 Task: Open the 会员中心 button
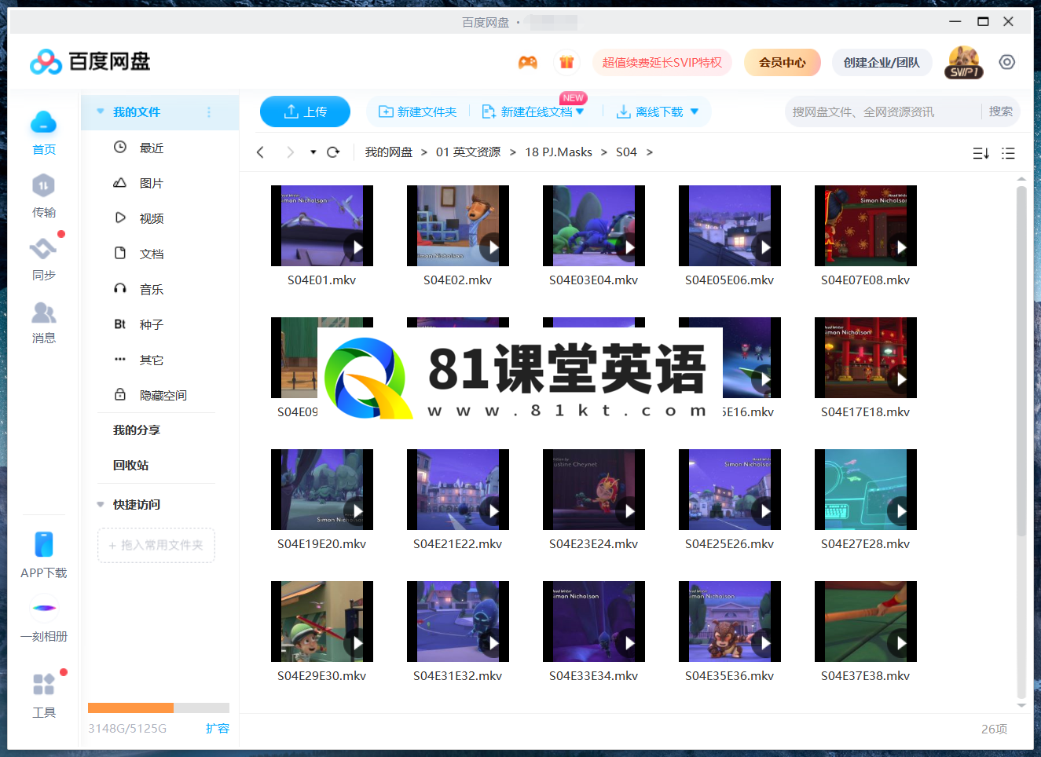[783, 62]
